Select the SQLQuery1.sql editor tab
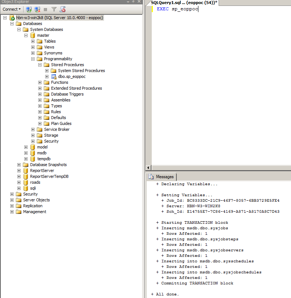Screen dimensions: 291x298 coord(183,3)
